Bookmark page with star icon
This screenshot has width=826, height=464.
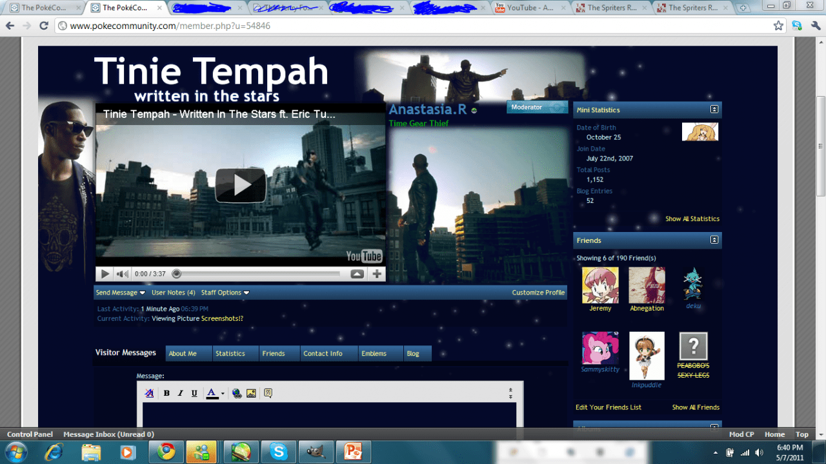coord(778,26)
